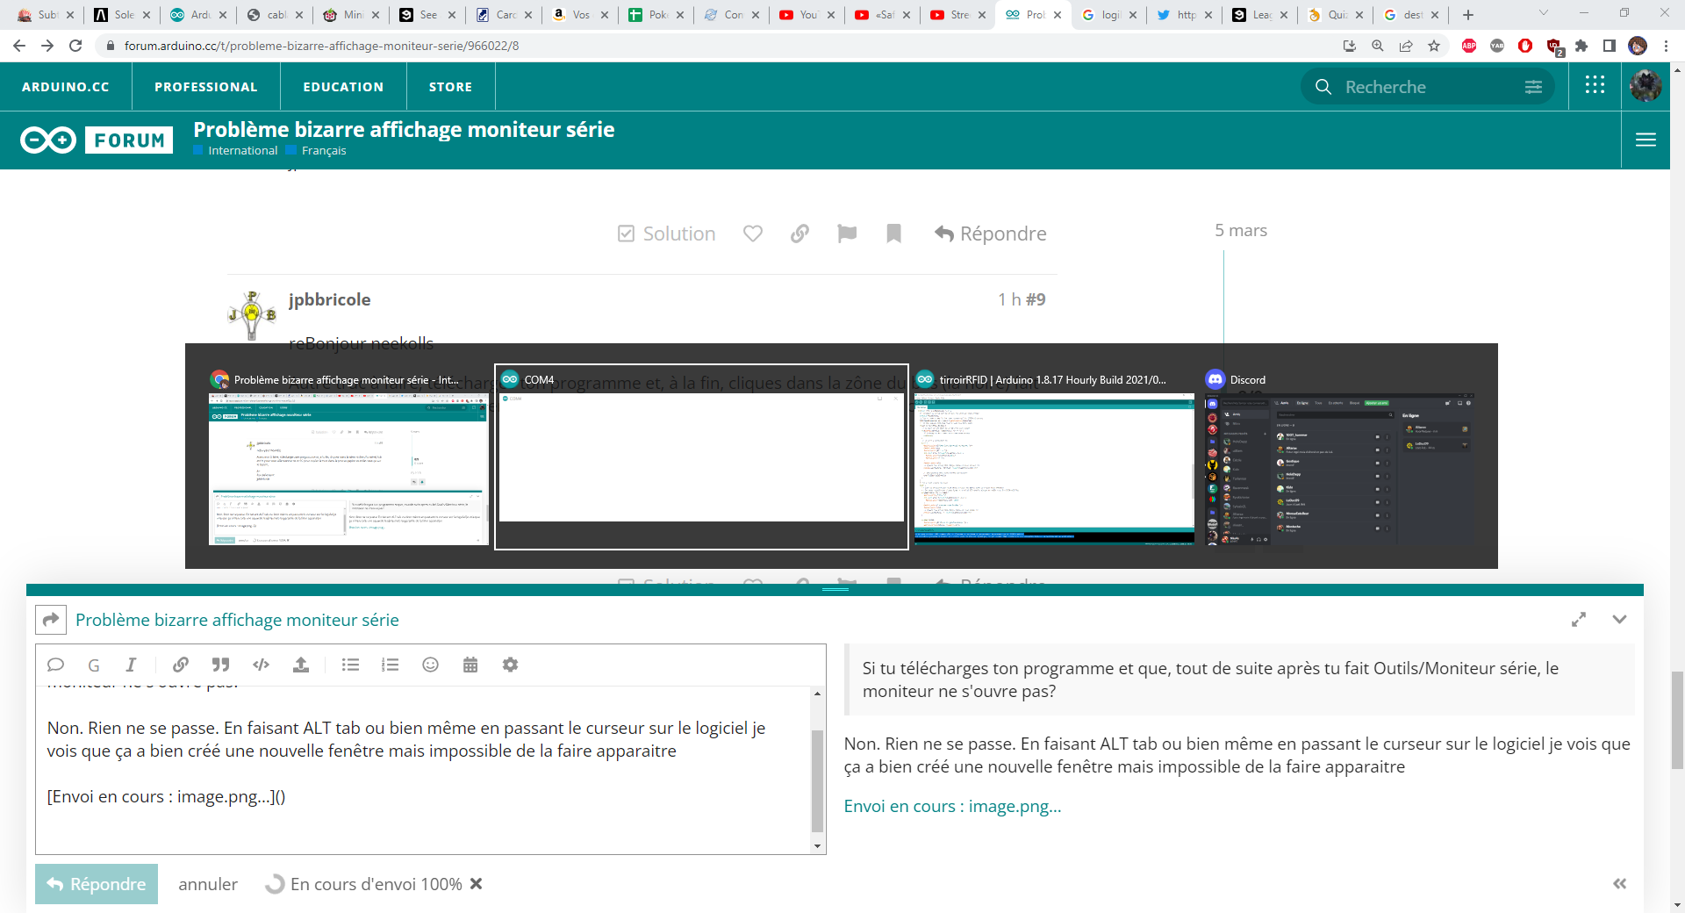
Task: Click timeline date 5 mars
Action: pyautogui.click(x=1241, y=230)
